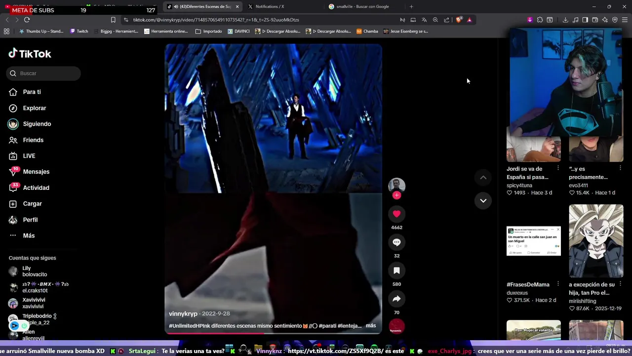632x356 pixels.
Task: Go to previous video with up chevron
Action: tap(483, 178)
